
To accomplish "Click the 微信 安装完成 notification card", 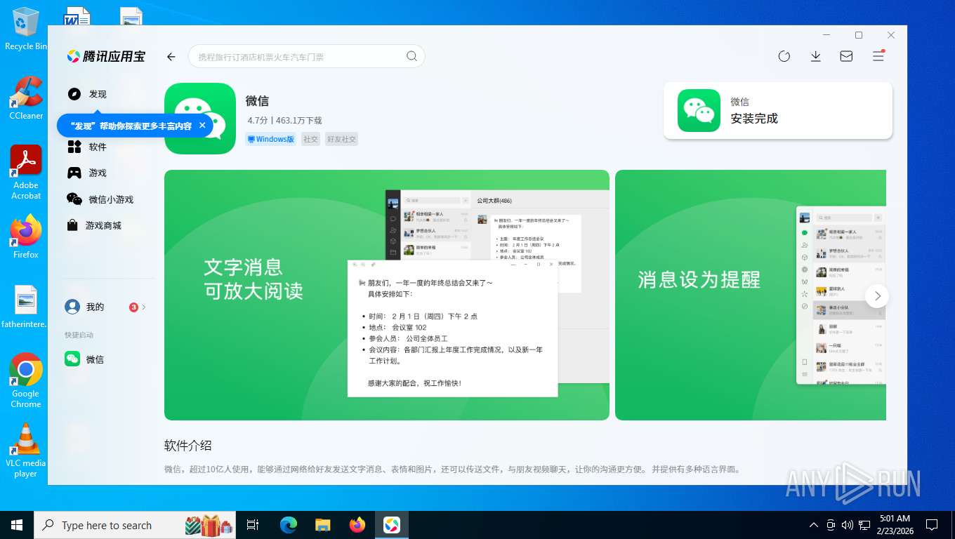I will coord(778,111).
